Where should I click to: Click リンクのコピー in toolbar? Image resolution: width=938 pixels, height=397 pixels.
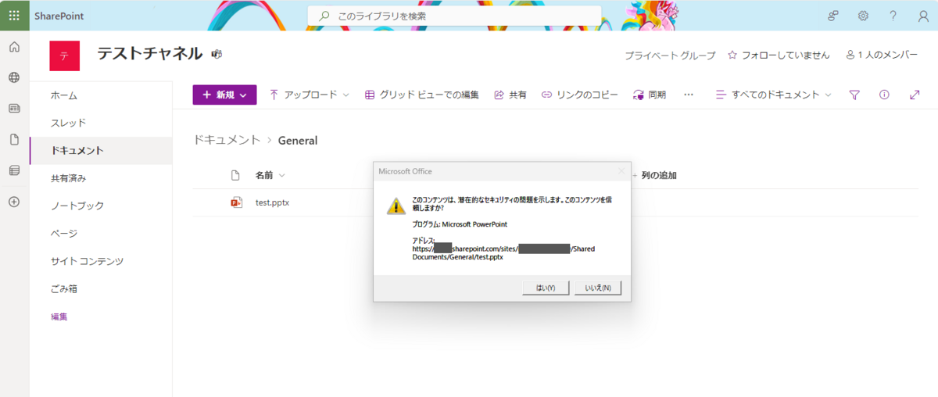(580, 95)
